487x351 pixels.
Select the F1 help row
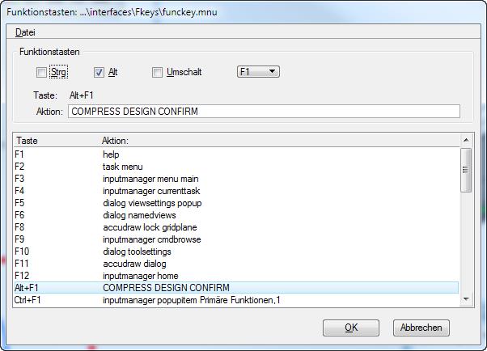236,154
